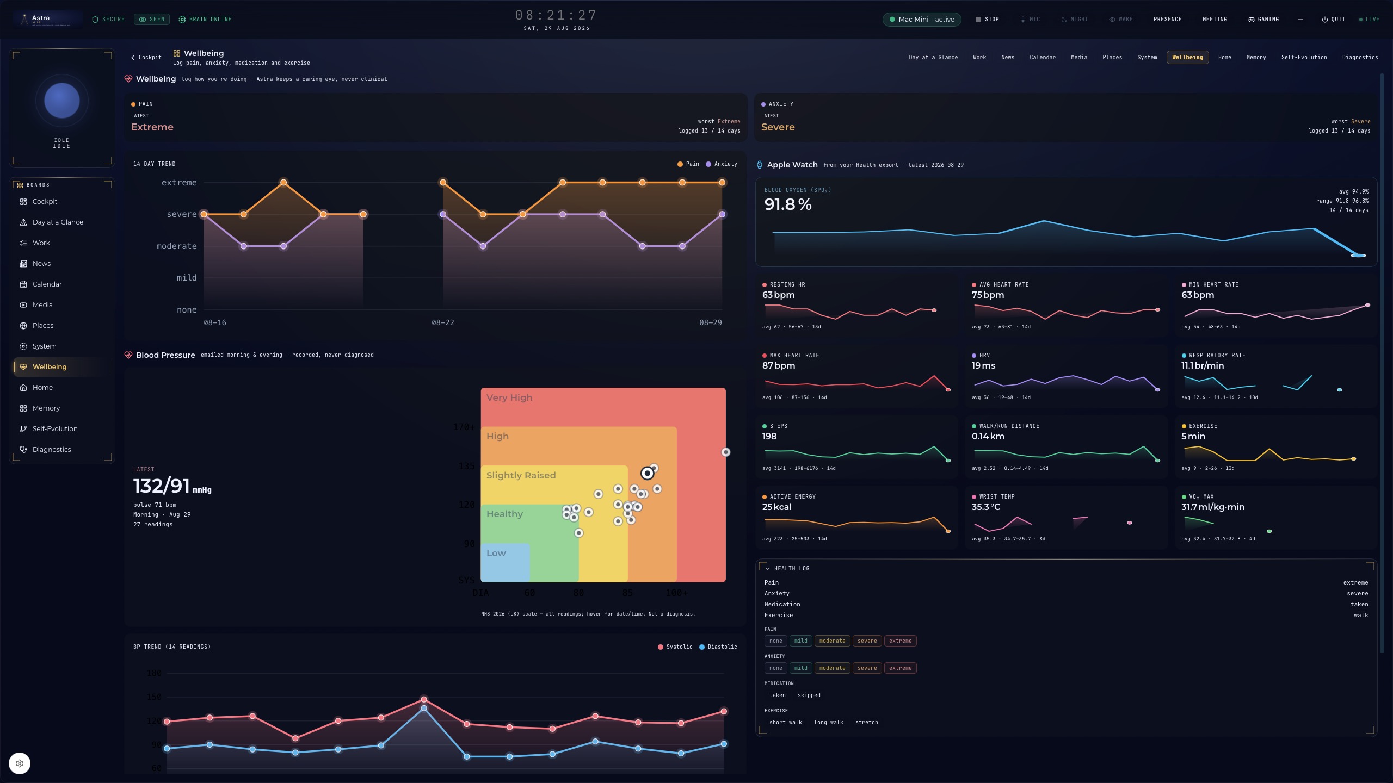This screenshot has height=783, width=1393.
Task: Click the settings gear icon bottom-left
Action: point(20,763)
